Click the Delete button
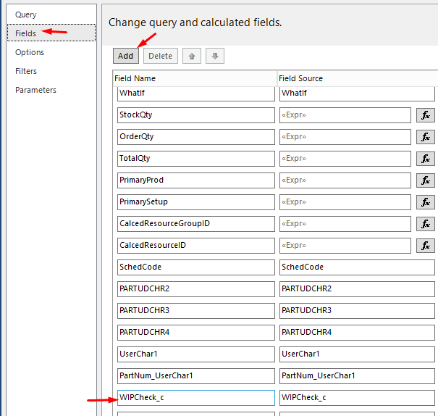Image resolution: width=438 pixels, height=416 pixels. (x=161, y=56)
